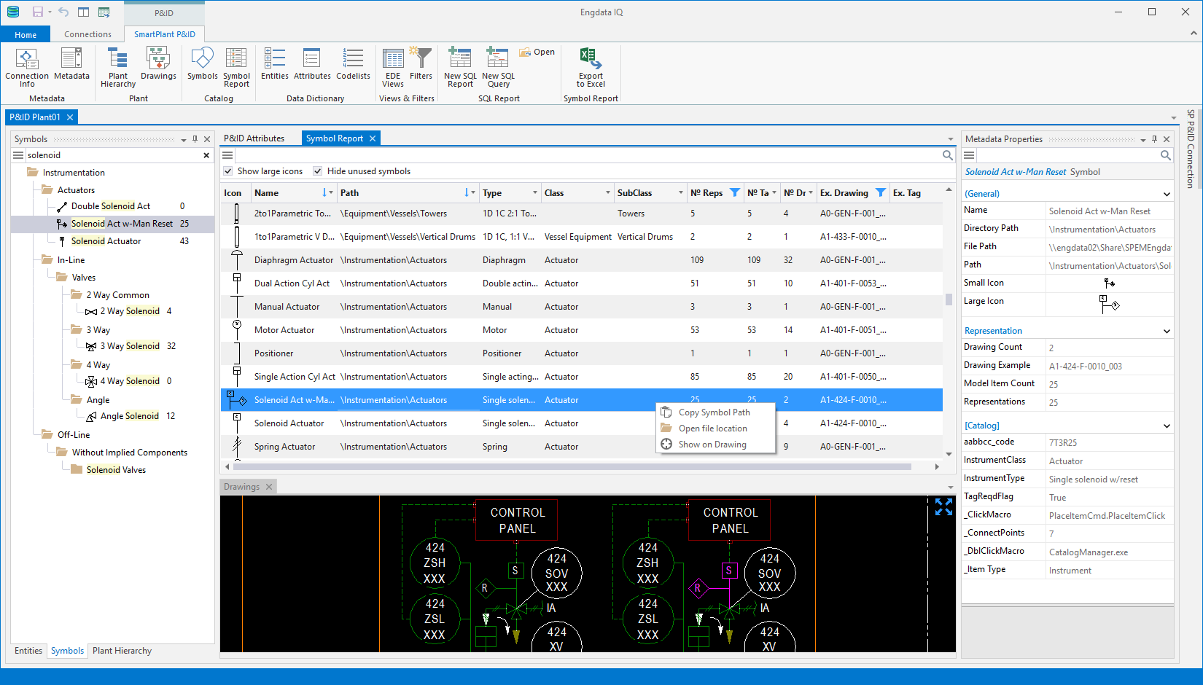Select the Plant Hierarchy tool

(x=117, y=67)
